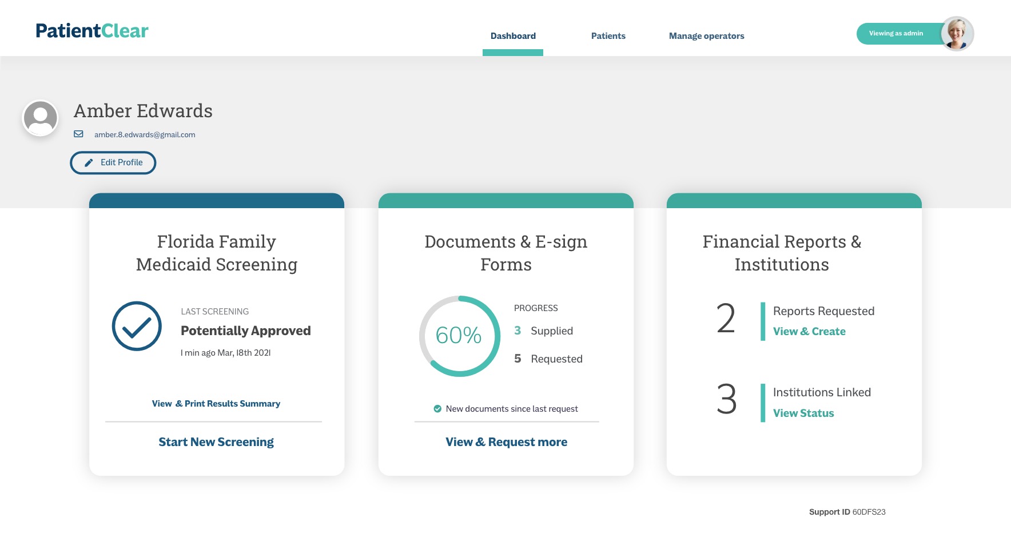Click the PatientClear logo

click(92, 31)
